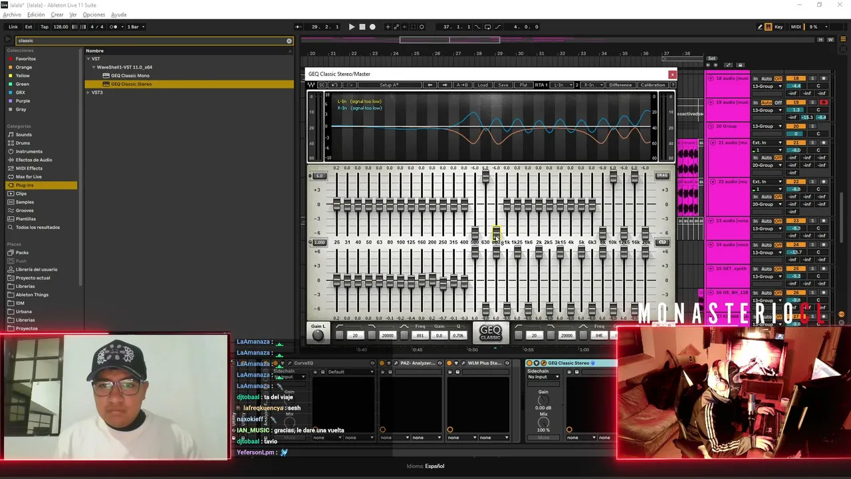Open the Efectos de Audio category
Viewport: 851px width, 479px height.
[x=33, y=160]
